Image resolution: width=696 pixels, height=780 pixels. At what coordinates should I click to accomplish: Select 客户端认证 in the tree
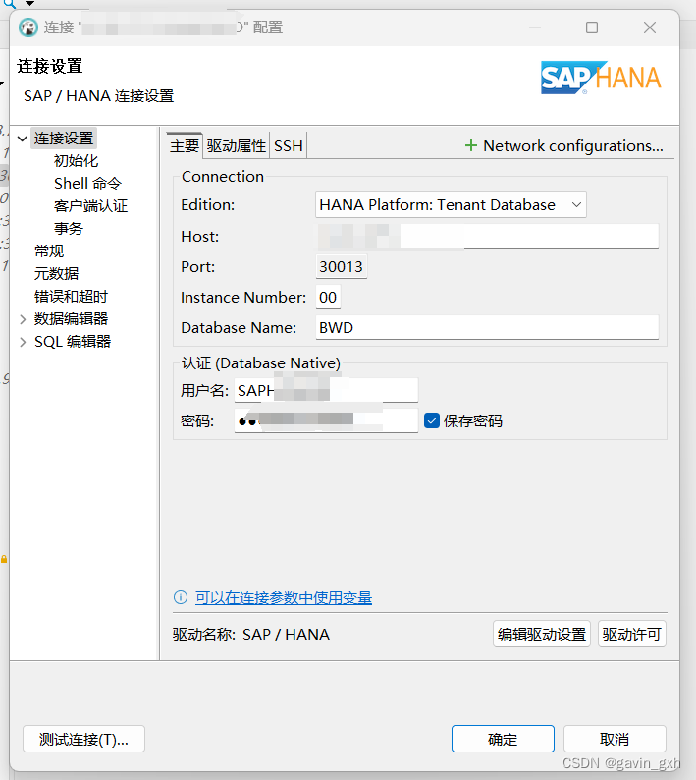(x=91, y=206)
